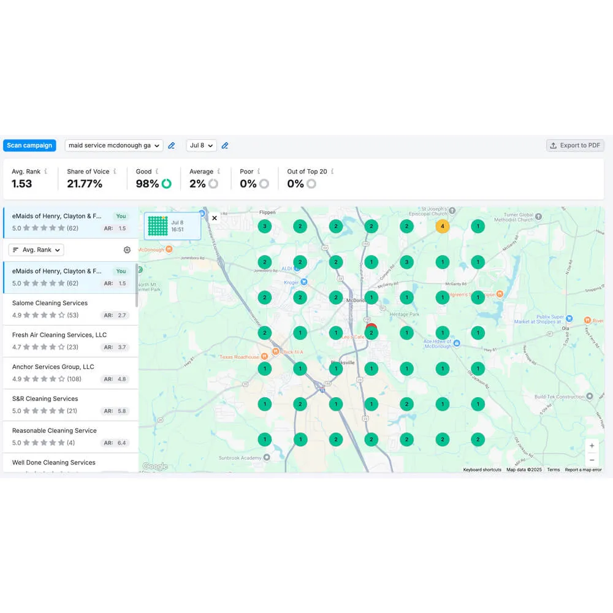Click the Share of Voice info icon
Screen dimensions: 613x613
click(113, 171)
